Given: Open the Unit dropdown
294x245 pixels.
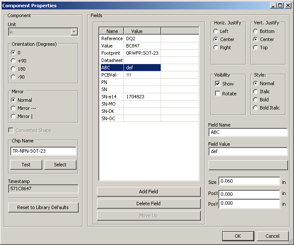Looking at the screenshot, I should point(43,32).
